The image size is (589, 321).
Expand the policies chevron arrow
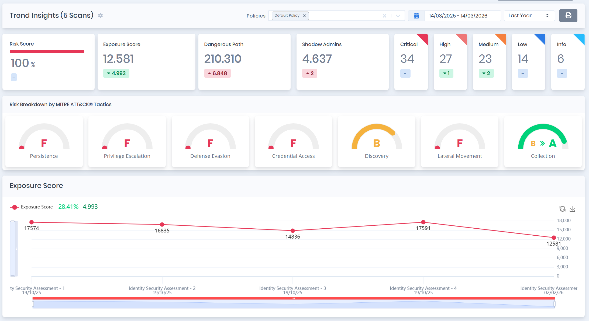click(x=398, y=16)
